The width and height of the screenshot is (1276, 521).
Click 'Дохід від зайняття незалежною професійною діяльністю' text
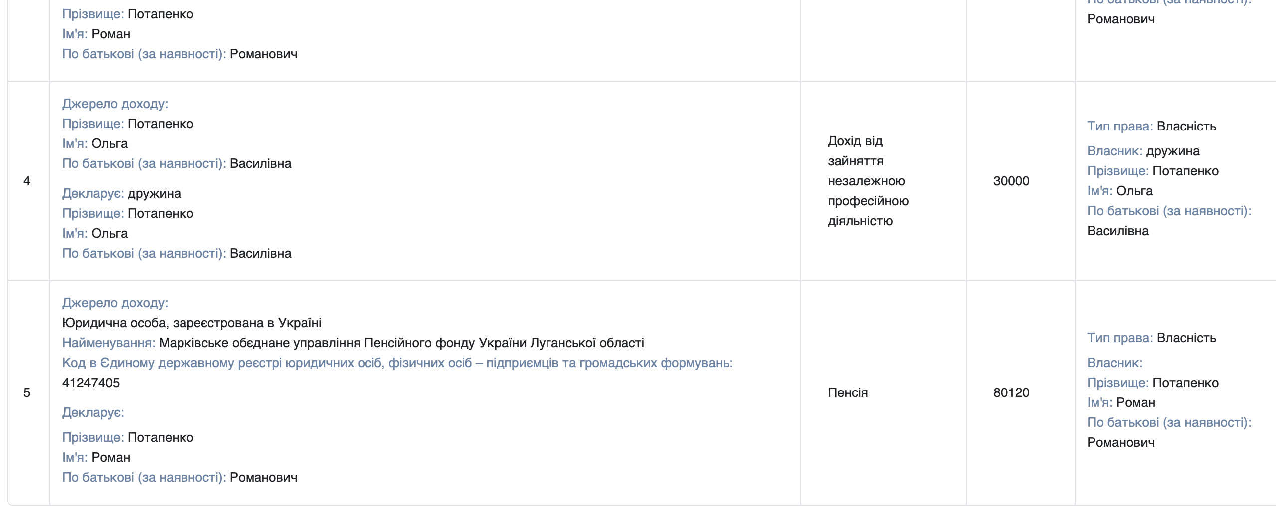click(868, 181)
